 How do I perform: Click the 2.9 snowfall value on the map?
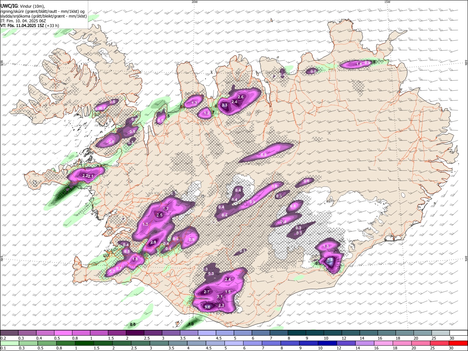click(x=153, y=242)
